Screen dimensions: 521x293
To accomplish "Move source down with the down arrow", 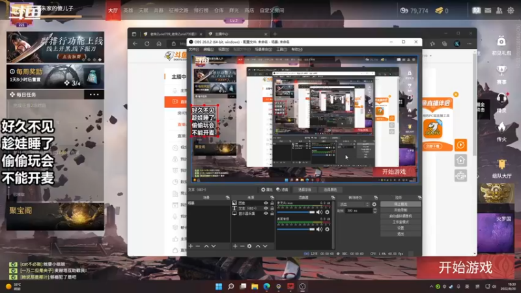I will [x=265, y=246].
